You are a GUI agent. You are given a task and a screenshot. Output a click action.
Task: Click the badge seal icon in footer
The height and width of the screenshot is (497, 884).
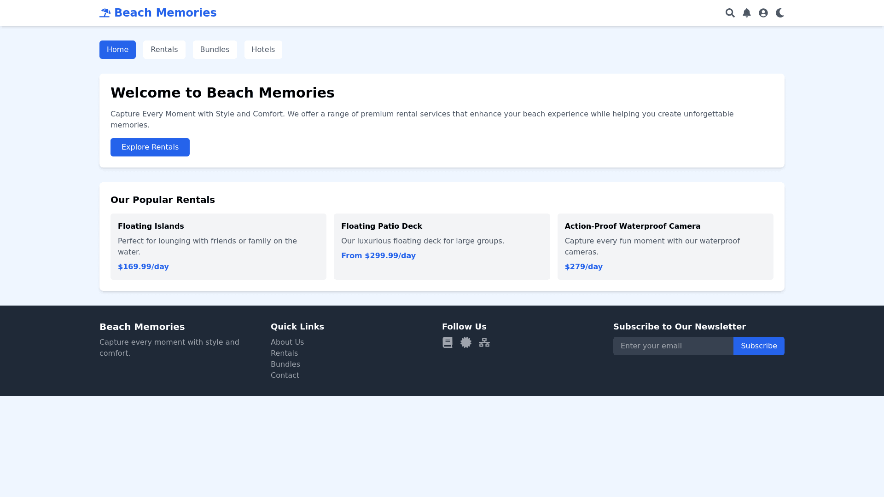(x=465, y=342)
